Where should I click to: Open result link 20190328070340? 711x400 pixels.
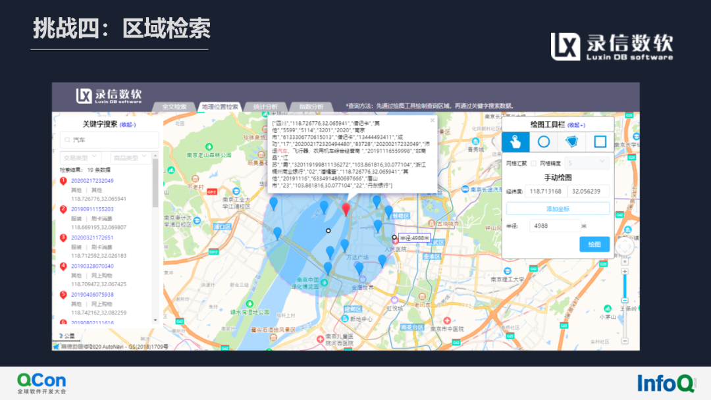tap(92, 266)
